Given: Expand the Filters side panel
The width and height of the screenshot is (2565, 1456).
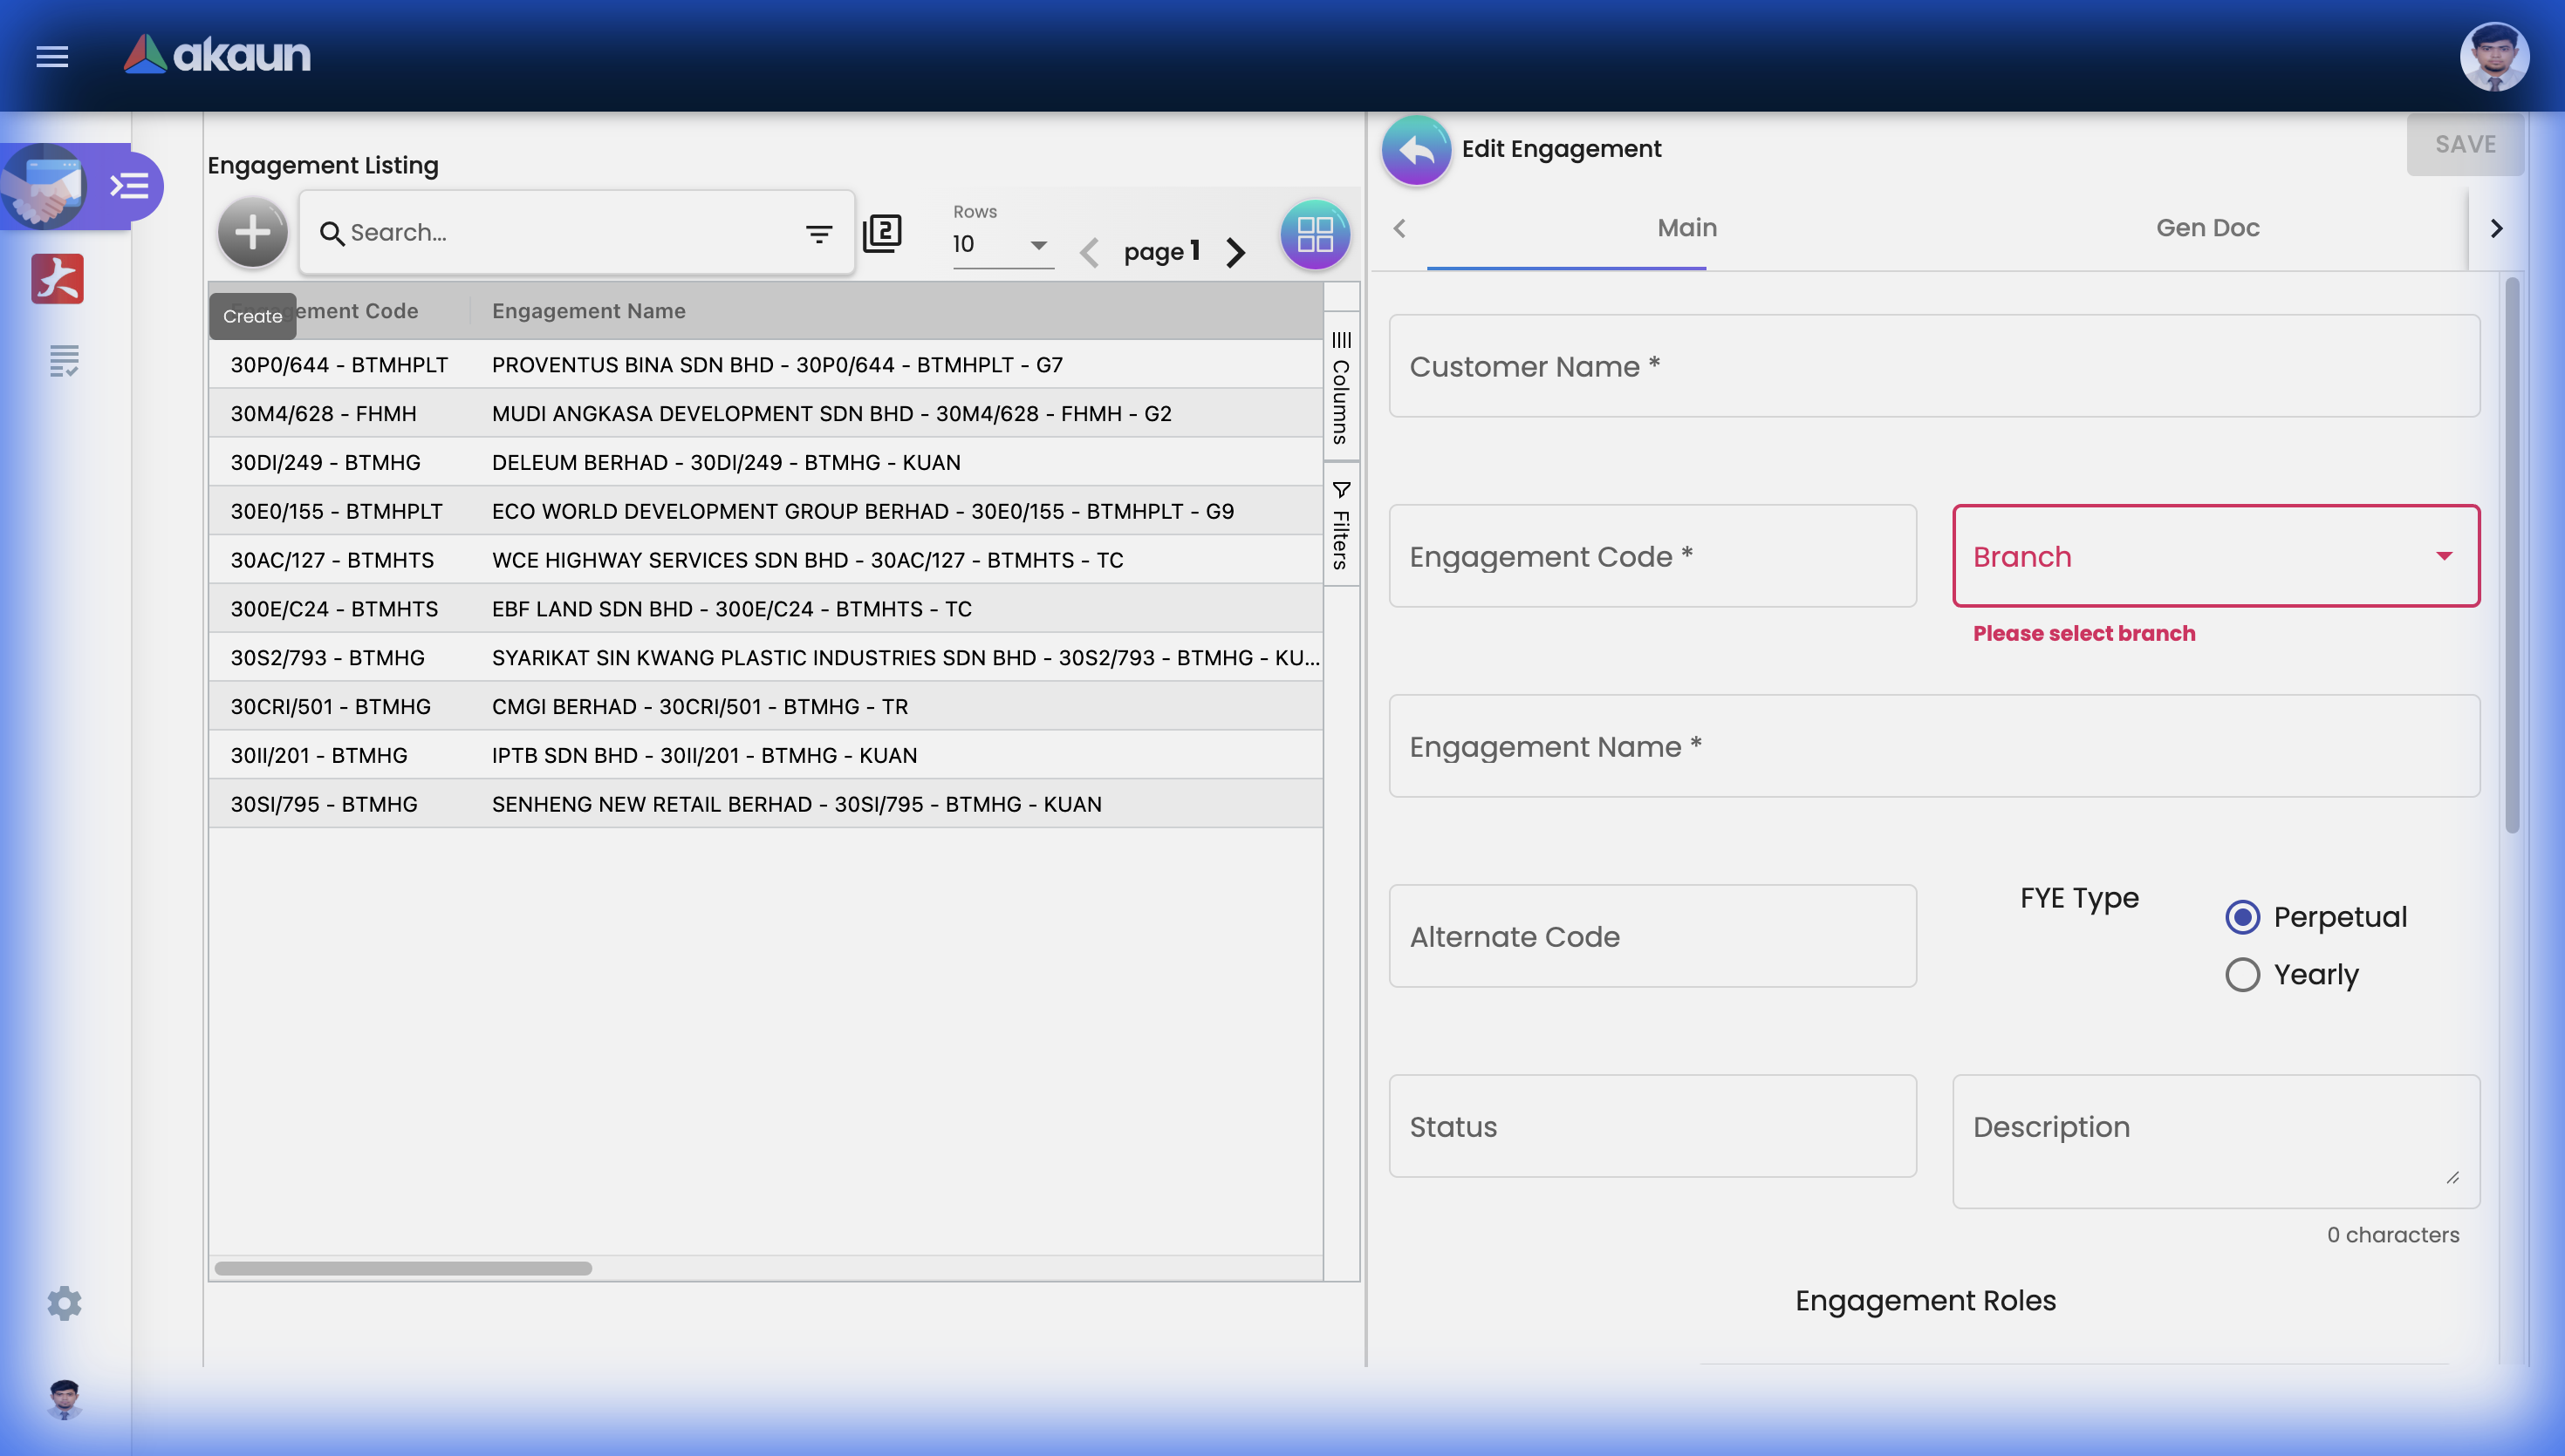Looking at the screenshot, I should click(x=1341, y=520).
